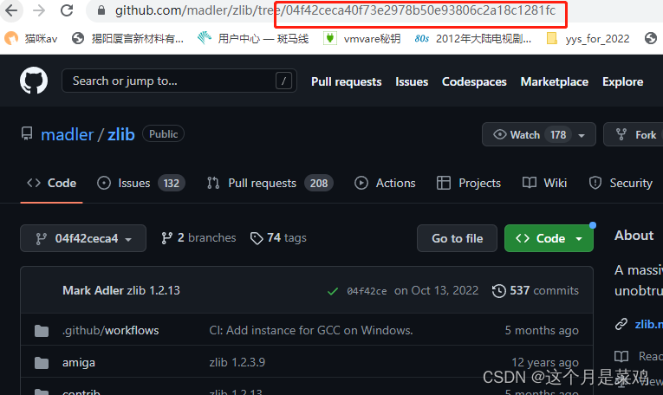The height and width of the screenshot is (395, 663).
Task: Switch to the Projects tab
Action: (x=469, y=183)
